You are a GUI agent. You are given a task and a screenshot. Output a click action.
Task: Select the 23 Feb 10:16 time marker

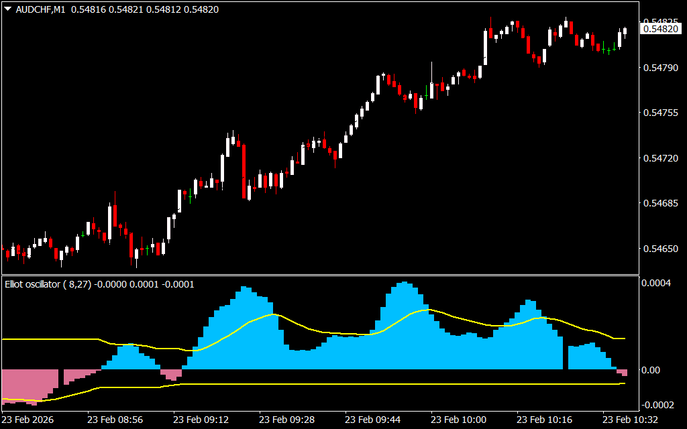click(x=544, y=420)
